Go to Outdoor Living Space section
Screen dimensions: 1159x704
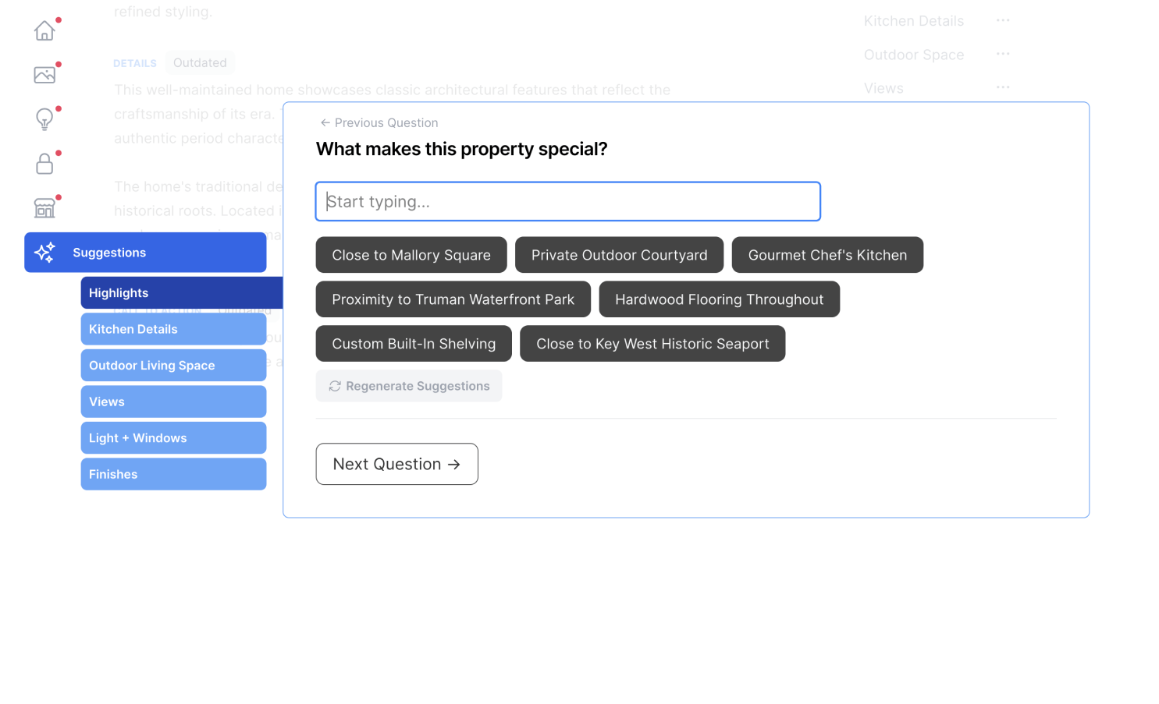point(173,366)
